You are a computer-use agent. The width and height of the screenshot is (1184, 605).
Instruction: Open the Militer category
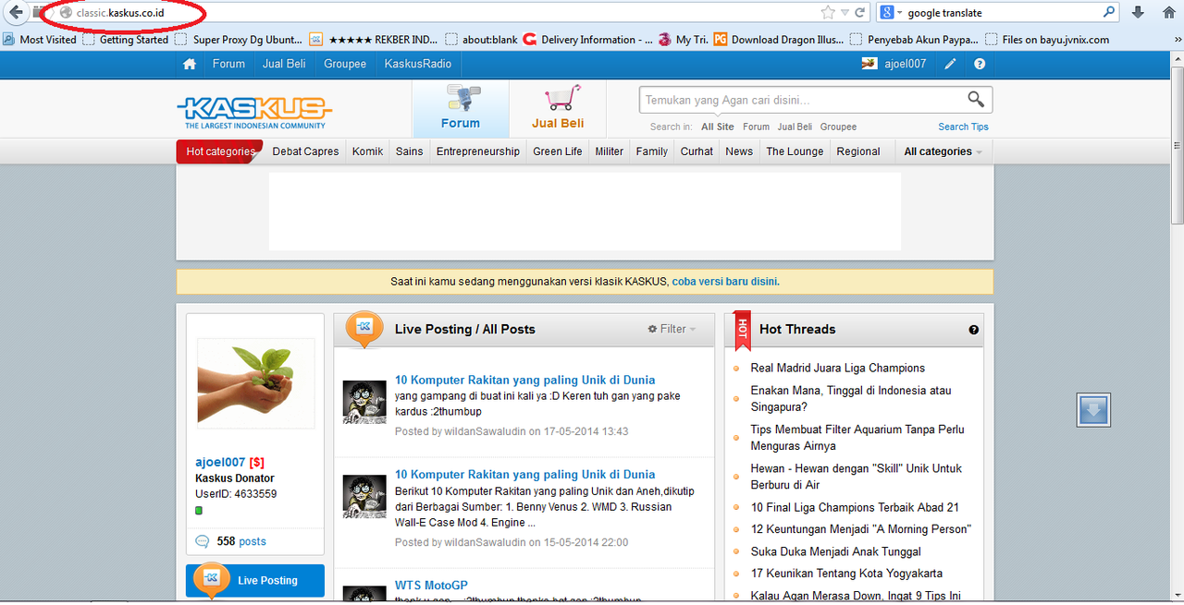pyautogui.click(x=609, y=151)
